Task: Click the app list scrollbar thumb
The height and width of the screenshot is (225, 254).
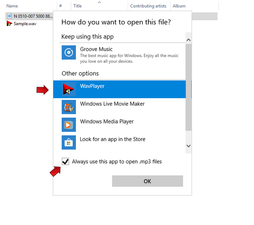Action: [x=188, y=87]
